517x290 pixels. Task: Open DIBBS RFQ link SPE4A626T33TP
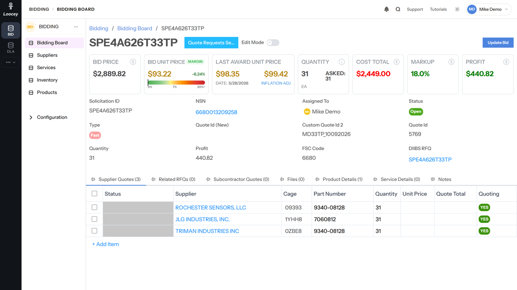click(x=430, y=159)
